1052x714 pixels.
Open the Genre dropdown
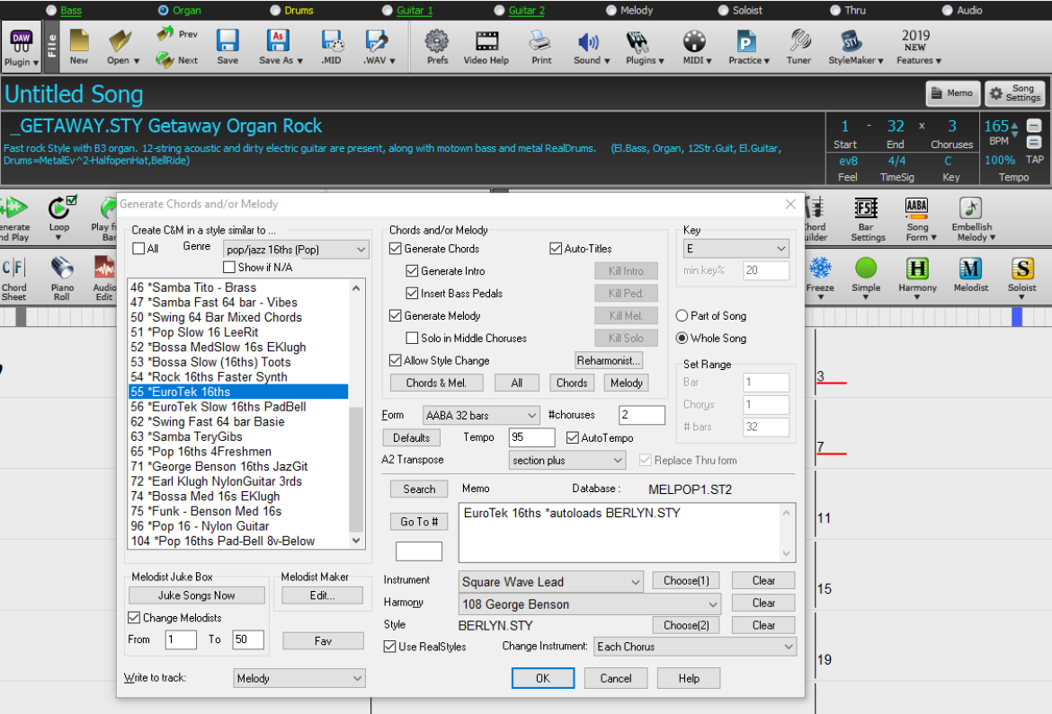[x=296, y=250]
